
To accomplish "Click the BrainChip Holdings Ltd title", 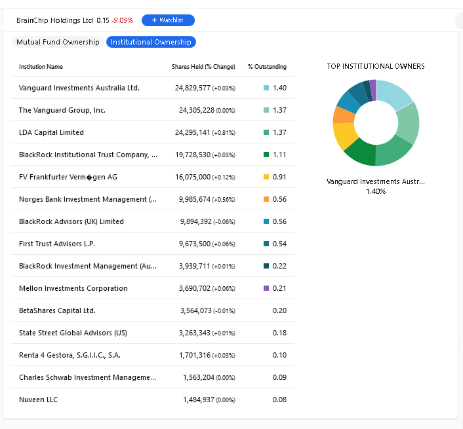I will [x=55, y=20].
